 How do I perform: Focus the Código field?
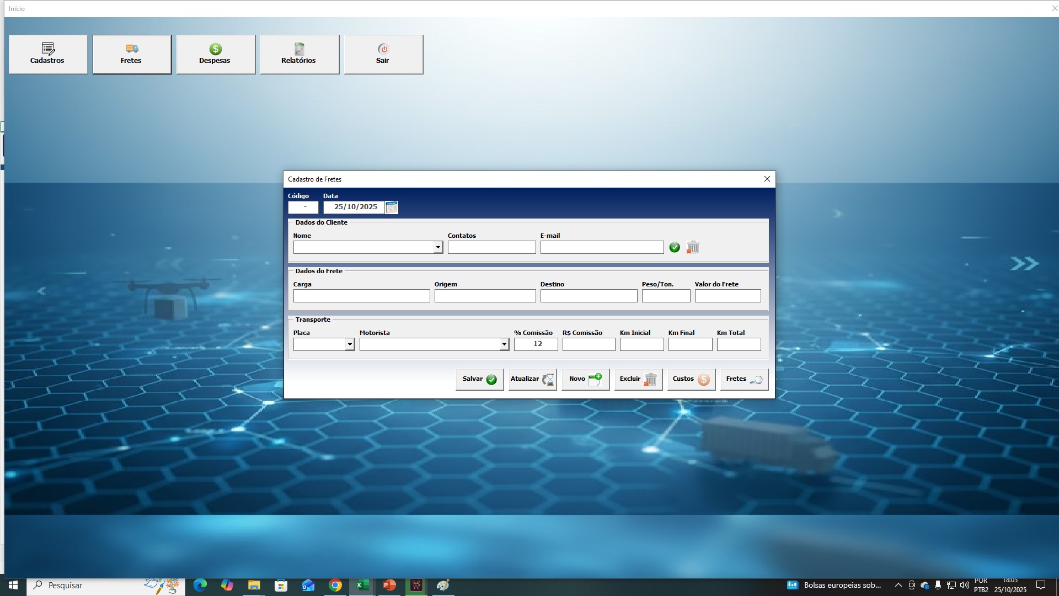[303, 207]
